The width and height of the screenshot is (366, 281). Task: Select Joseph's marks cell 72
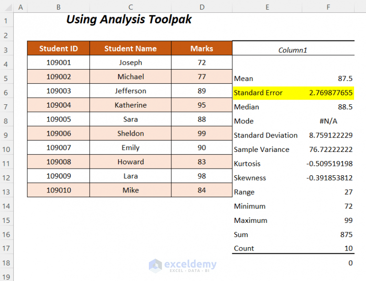point(202,62)
